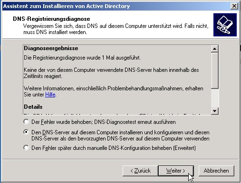The image size is (241, 183).
Task: Click the 'Vergewissern Sie sich' header description text
Action: tap(116, 29)
